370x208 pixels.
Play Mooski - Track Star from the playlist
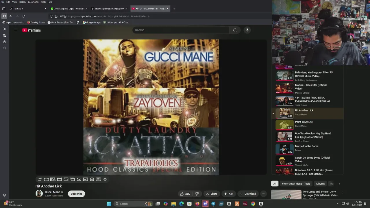coord(308,88)
